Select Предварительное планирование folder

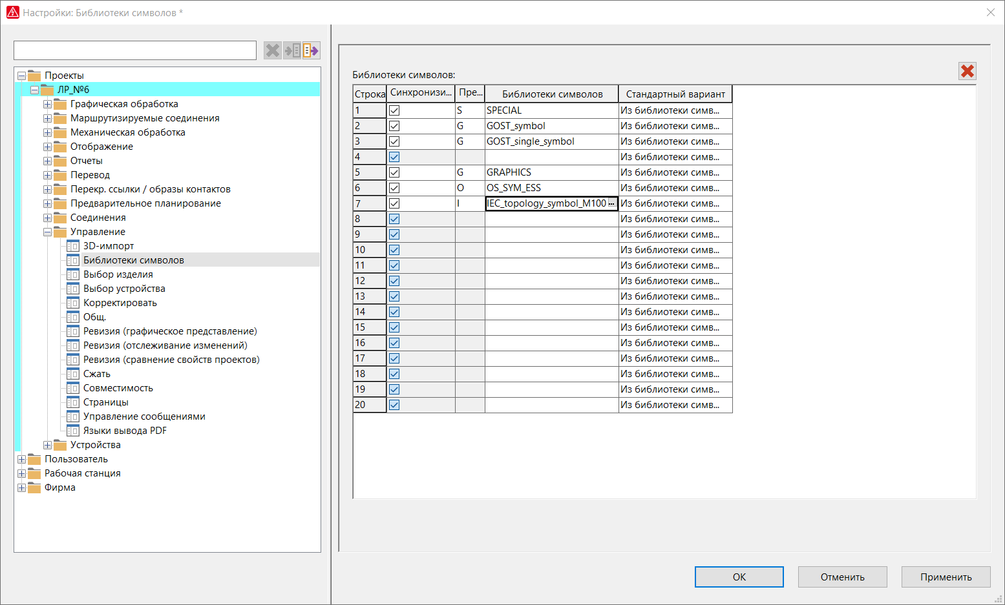[x=145, y=203]
